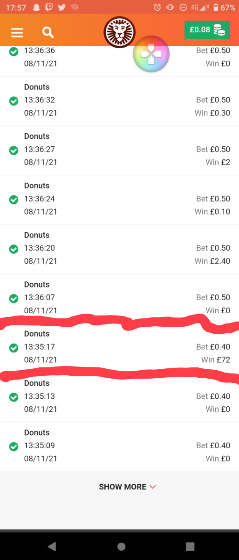Tap green check beside the 13:36:27 bet
Image resolution: width=239 pixels, height=560 pixels.
[14, 151]
